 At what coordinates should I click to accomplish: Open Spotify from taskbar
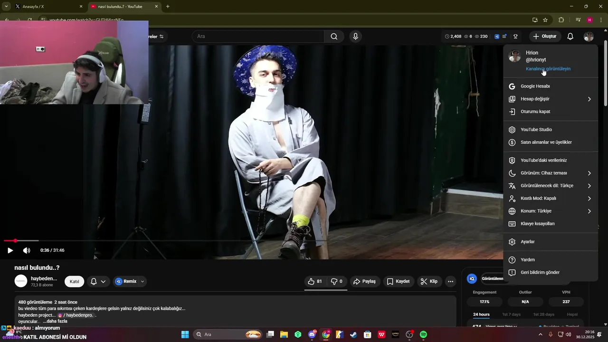tap(423, 334)
